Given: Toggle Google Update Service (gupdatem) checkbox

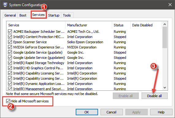Looking at the screenshot, I should tap(10, 58).
